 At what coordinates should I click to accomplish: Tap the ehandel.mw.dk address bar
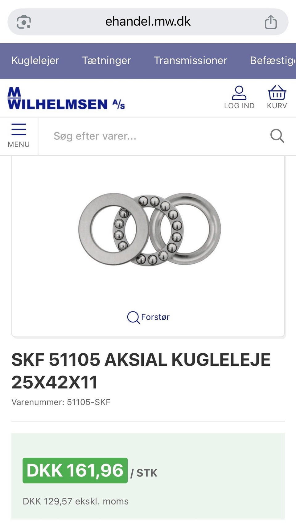point(148,22)
